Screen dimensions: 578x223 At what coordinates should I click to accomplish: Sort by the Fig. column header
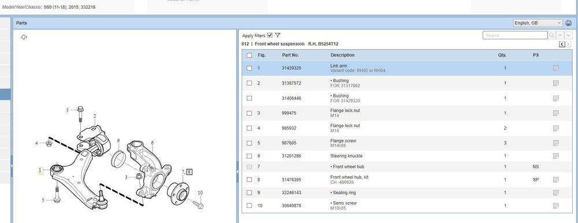pyautogui.click(x=261, y=55)
